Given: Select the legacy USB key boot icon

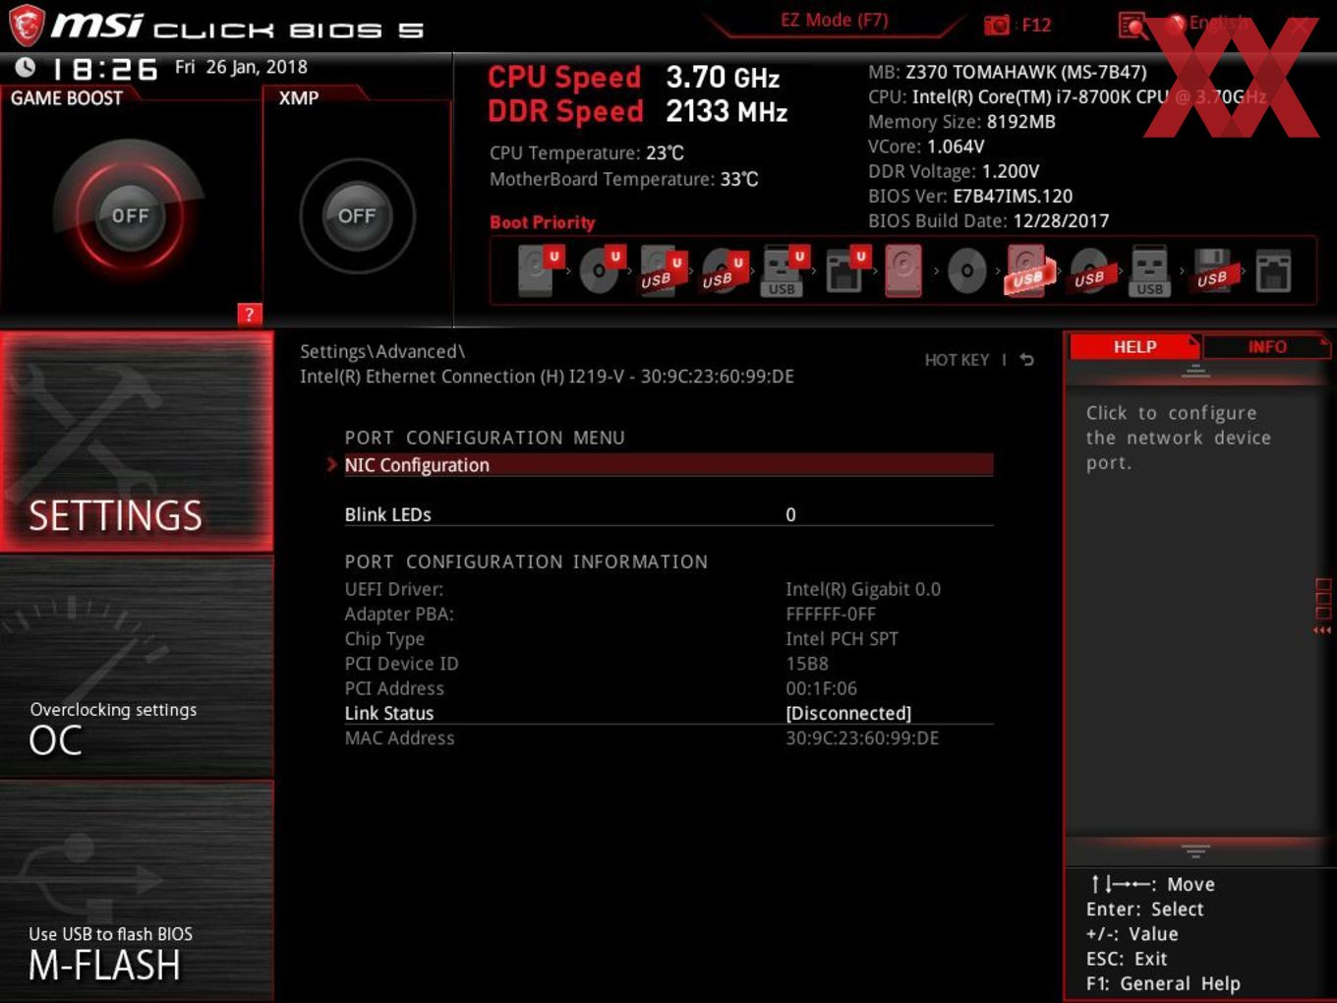Looking at the screenshot, I should point(1149,270).
